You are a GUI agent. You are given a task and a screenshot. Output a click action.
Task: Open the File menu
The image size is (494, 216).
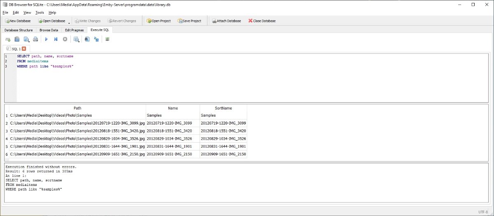[x=5, y=12]
